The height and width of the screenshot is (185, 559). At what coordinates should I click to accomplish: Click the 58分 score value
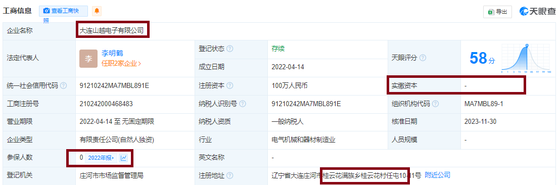tap(482, 58)
